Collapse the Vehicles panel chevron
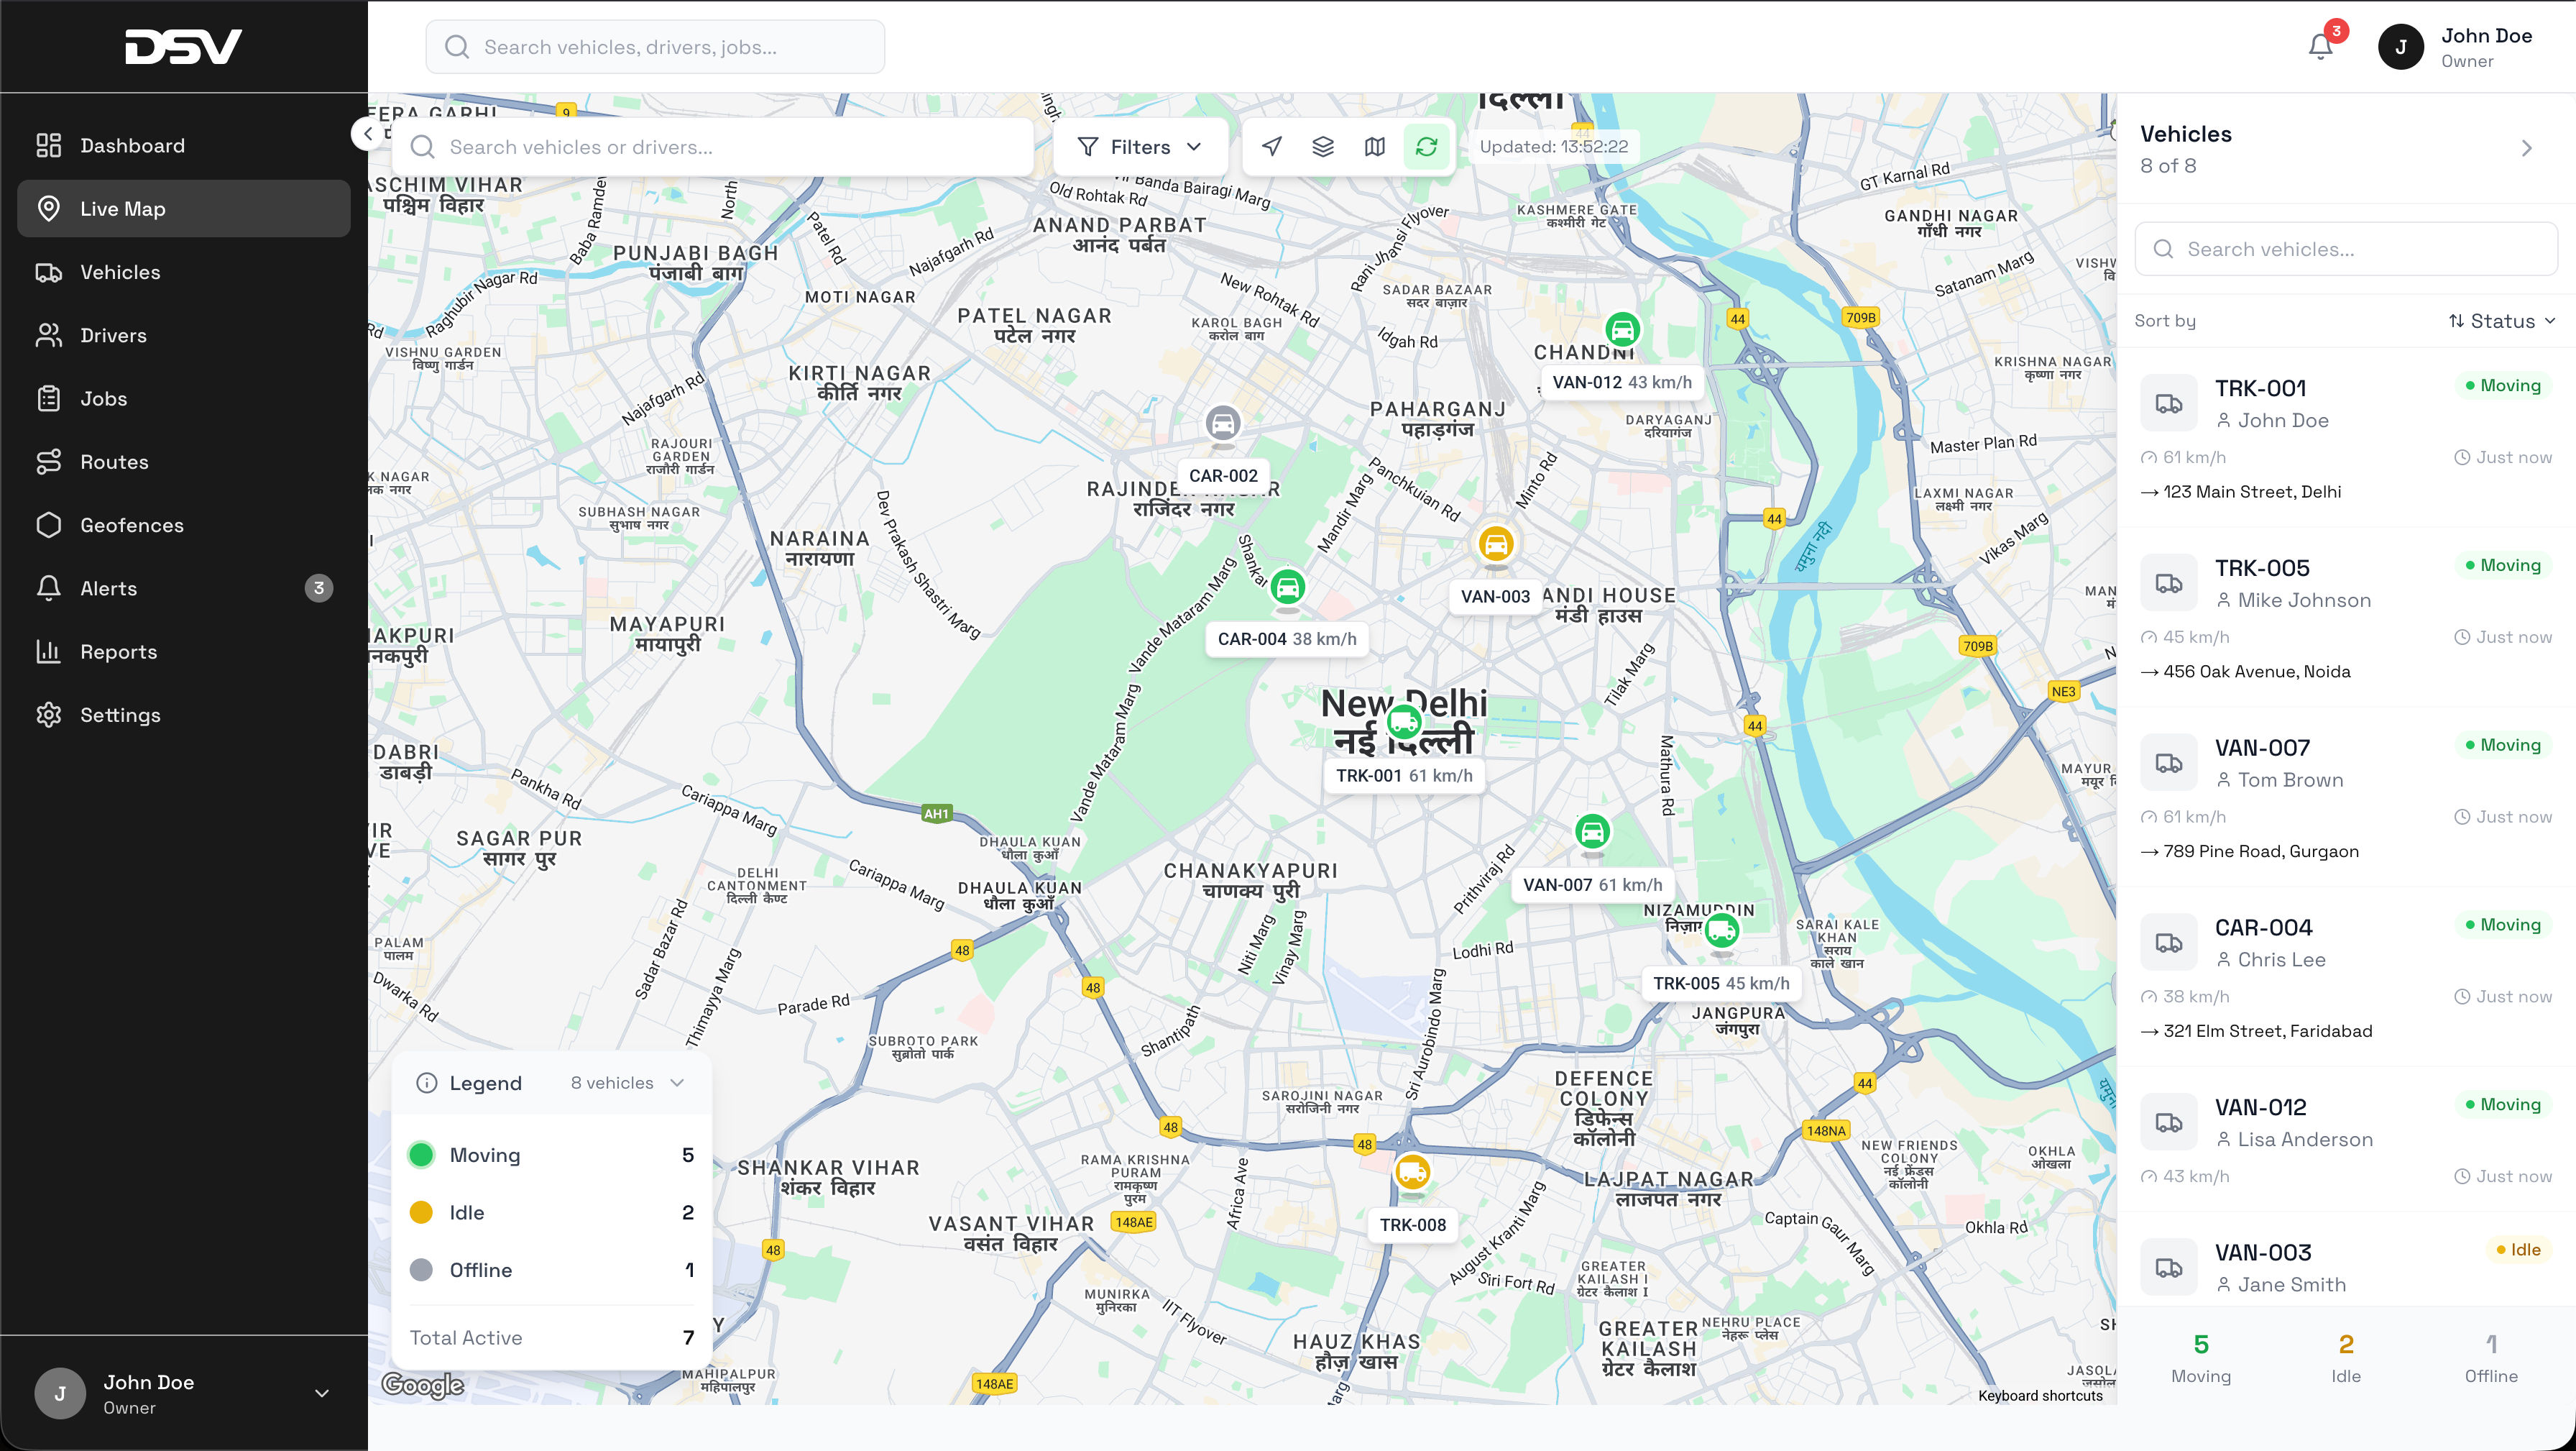Image resolution: width=2576 pixels, height=1451 pixels. (2527, 148)
